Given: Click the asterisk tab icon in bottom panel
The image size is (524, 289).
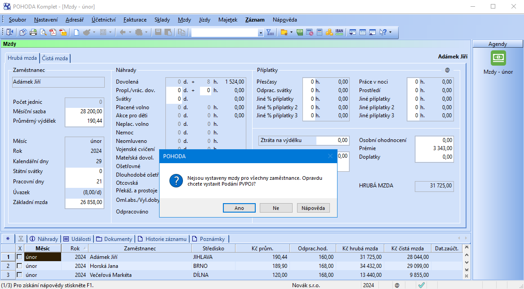Looking at the screenshot, I should (8, 239).
